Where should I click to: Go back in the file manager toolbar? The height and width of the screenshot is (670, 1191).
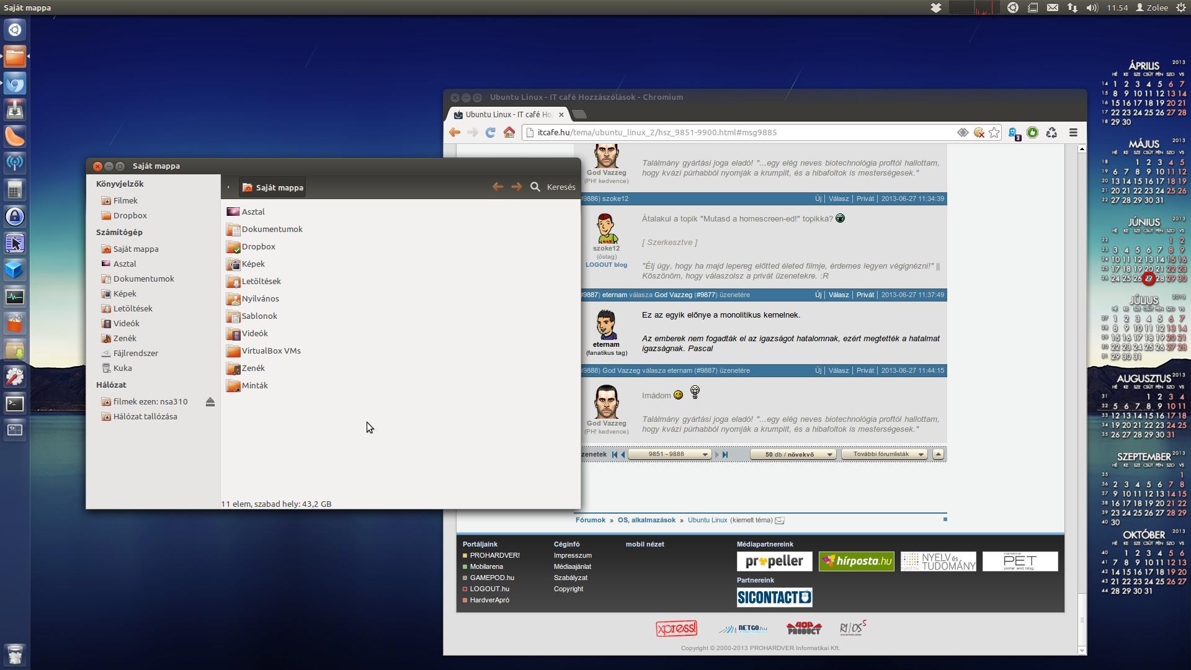(x=497, y=187)
